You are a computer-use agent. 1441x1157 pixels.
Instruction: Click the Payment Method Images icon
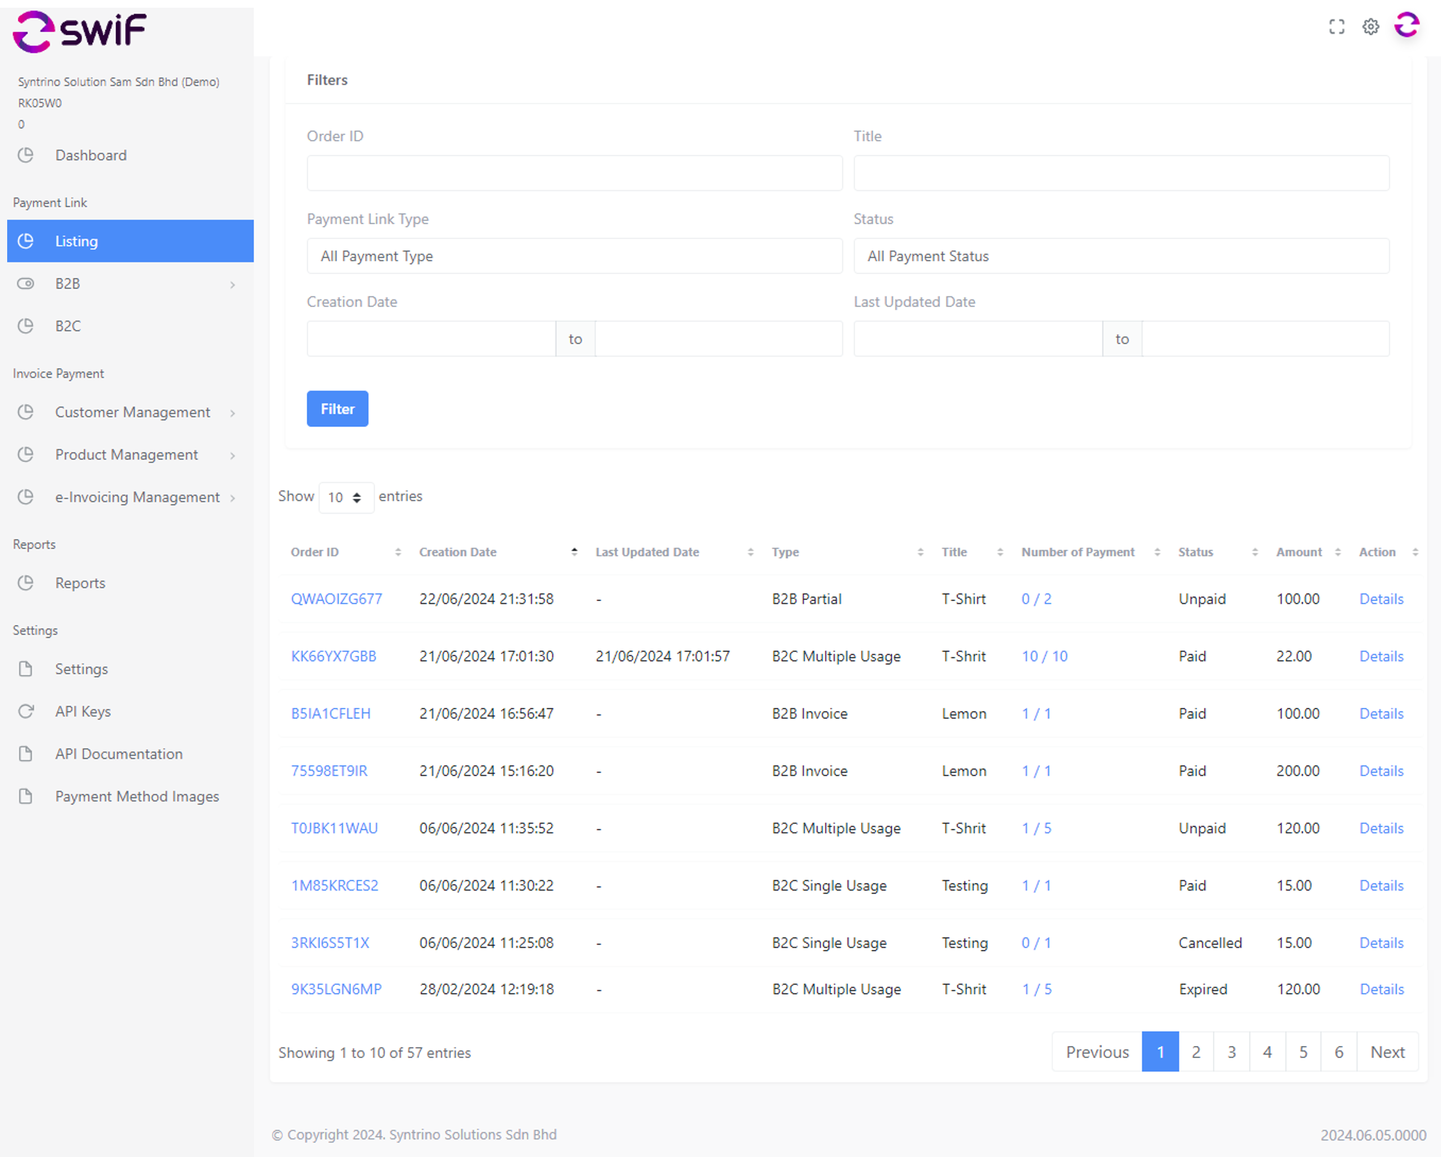25,796
